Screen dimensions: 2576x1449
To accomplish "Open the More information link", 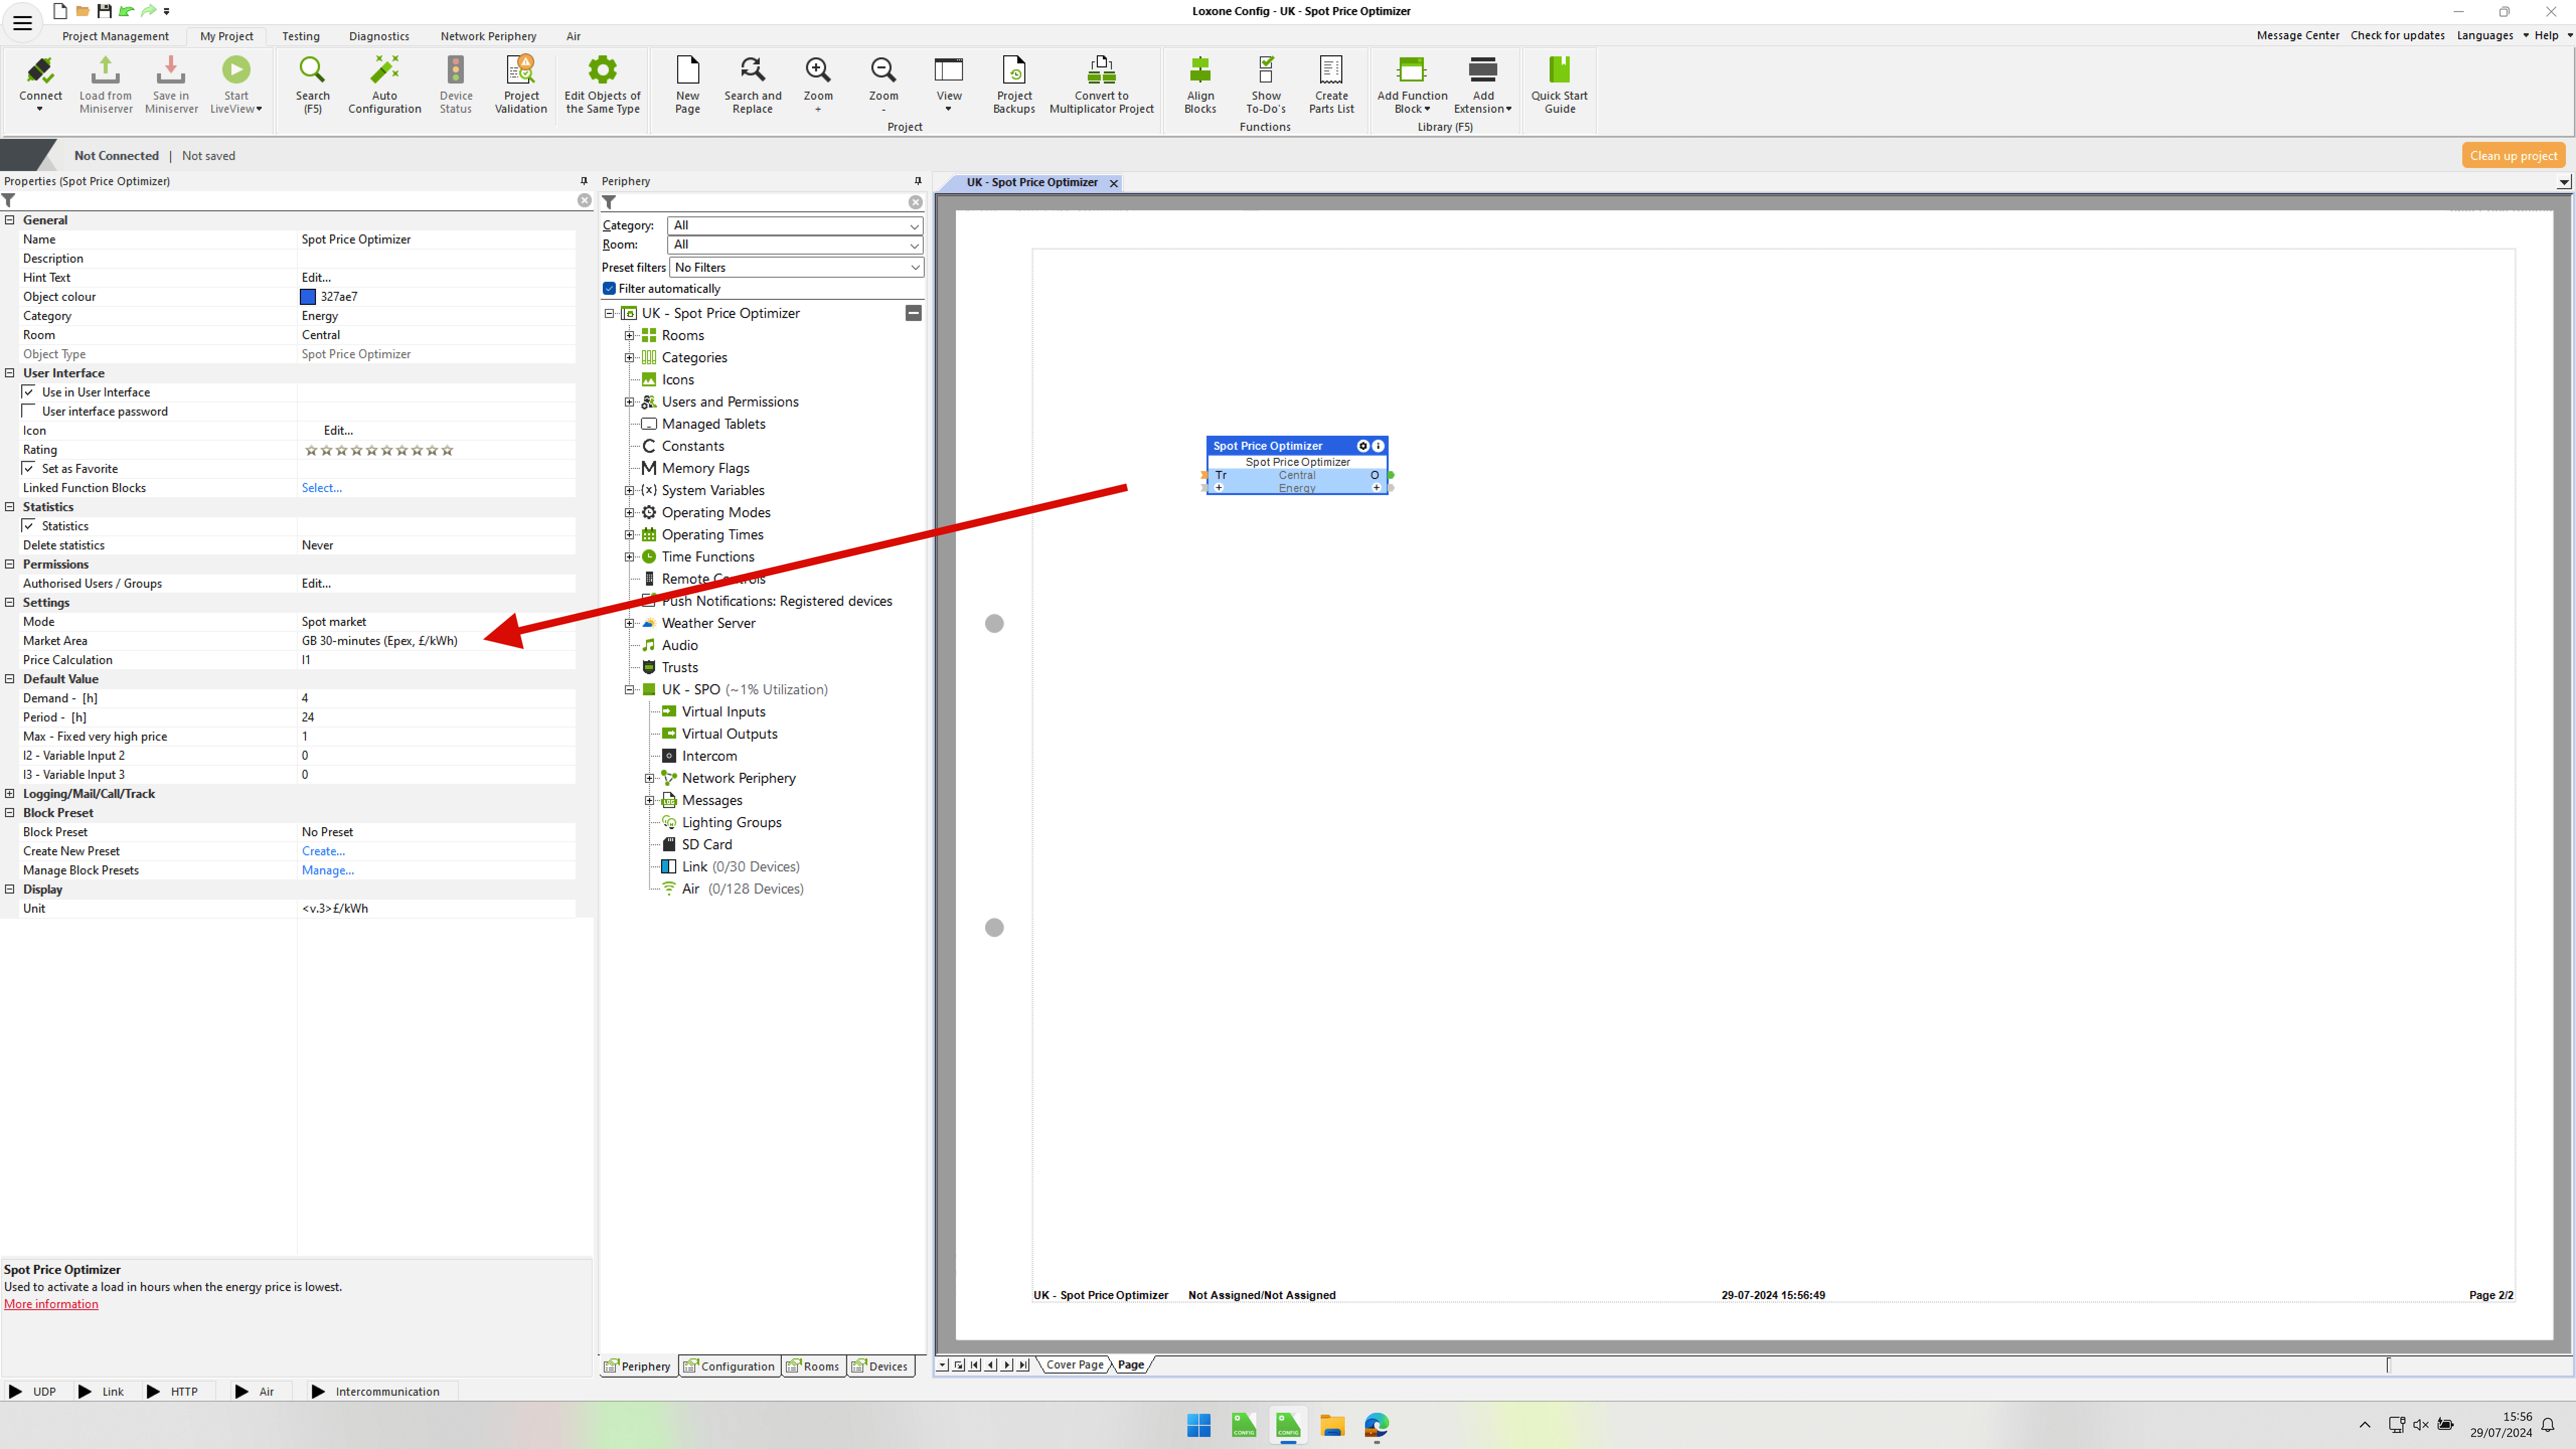I will point(51,1304).
